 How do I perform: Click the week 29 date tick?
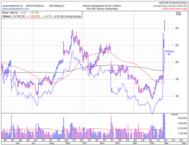coord(66,140)
